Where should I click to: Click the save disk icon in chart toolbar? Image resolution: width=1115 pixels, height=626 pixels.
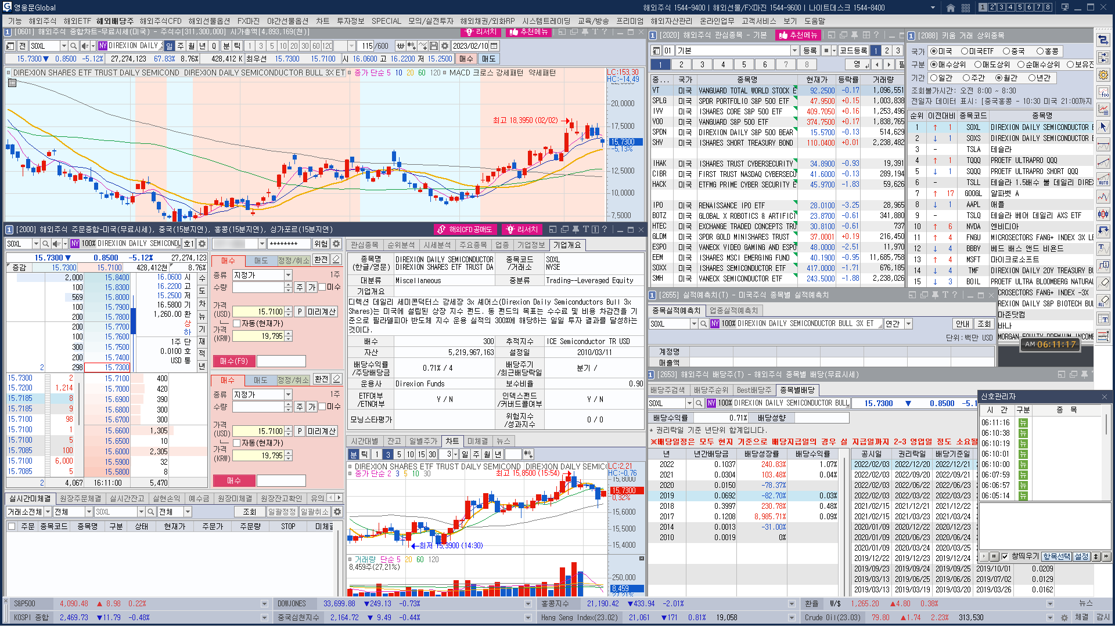point(433,46)
